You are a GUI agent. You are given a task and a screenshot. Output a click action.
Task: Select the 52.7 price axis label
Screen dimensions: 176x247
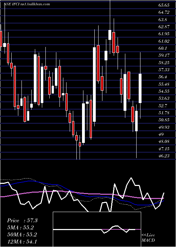pos(163,106)
